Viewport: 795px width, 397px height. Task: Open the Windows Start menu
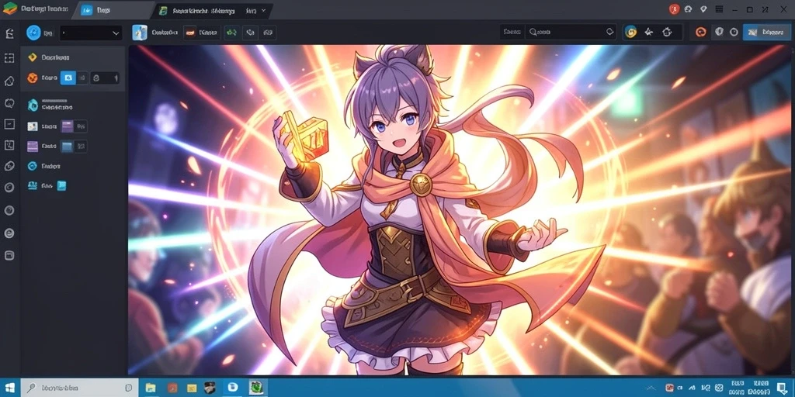[x=9, y=388]
